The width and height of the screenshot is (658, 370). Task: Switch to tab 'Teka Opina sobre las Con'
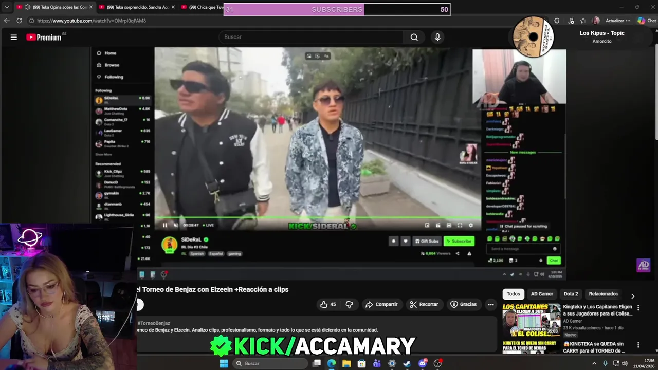[55, 7]
